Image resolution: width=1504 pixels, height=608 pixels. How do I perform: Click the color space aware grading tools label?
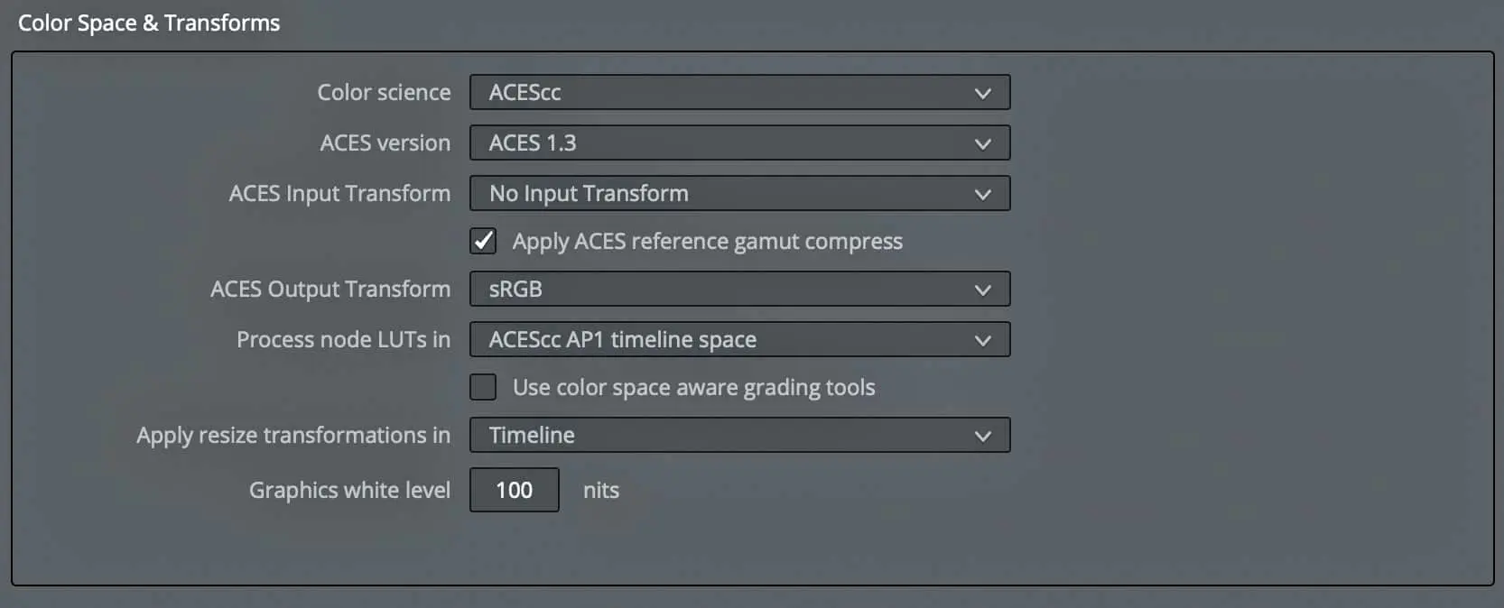(x=693, y=388)
